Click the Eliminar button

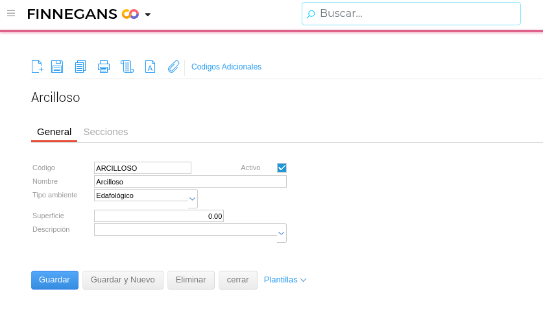tap(191, 280)
